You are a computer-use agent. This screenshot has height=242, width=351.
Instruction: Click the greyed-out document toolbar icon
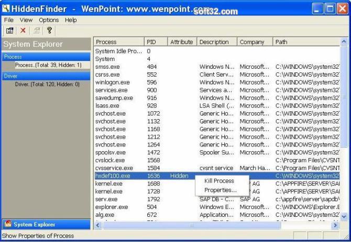[x=36, y=31]
